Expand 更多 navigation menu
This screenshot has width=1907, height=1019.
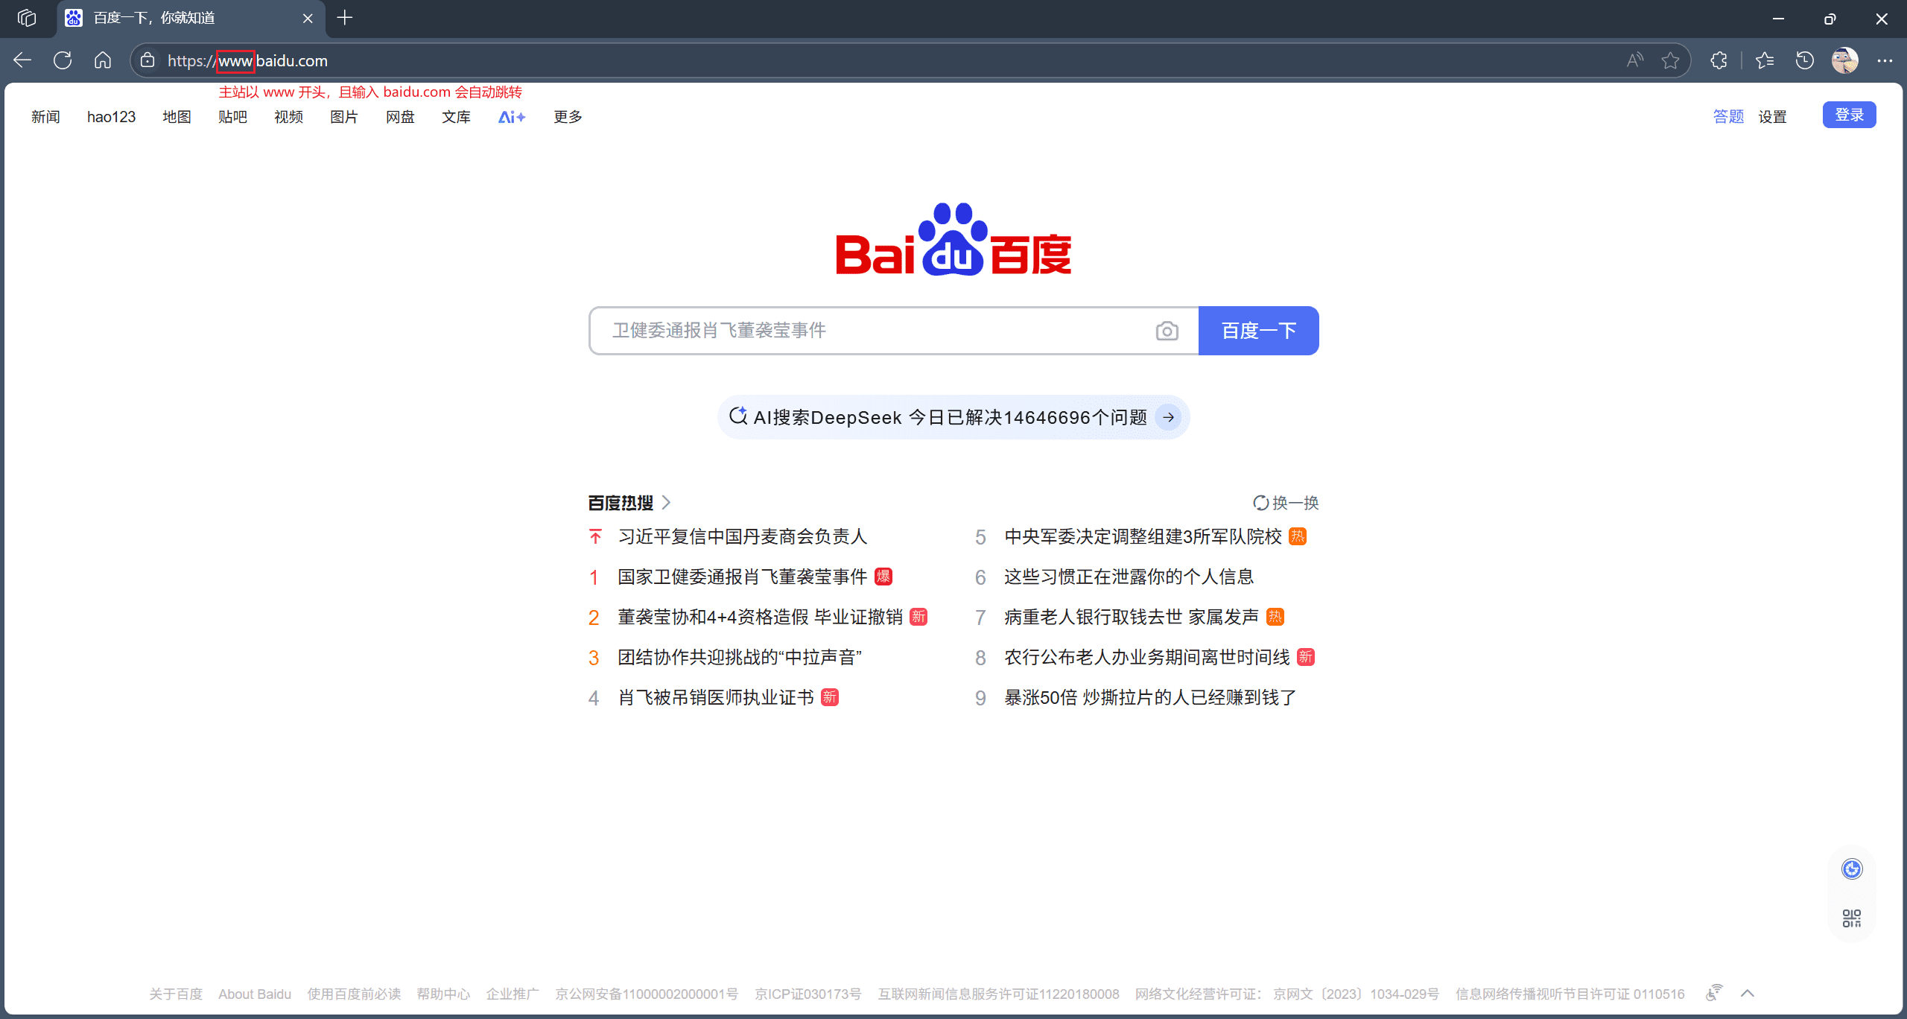point(568,117)
